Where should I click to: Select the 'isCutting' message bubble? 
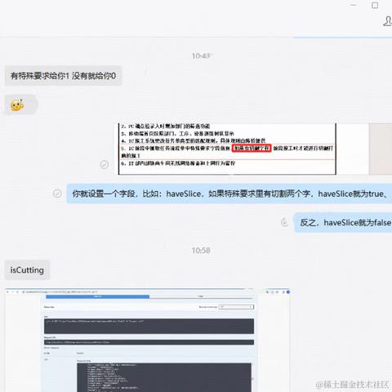(27, 270)
